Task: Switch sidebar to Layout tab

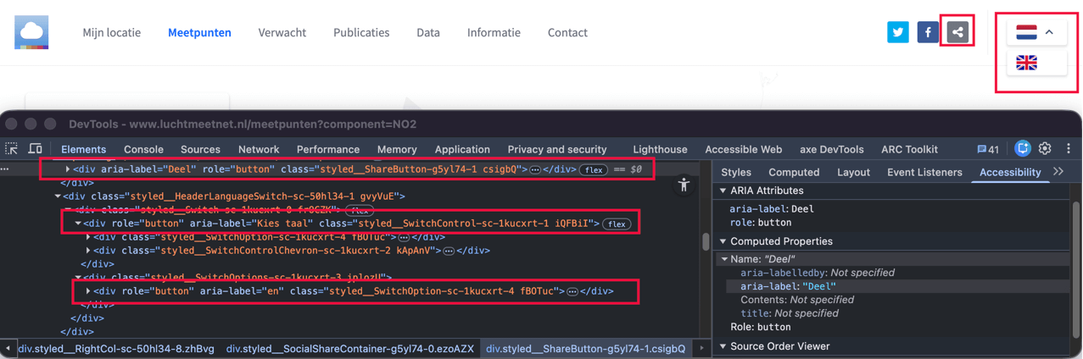Action: 853,172
